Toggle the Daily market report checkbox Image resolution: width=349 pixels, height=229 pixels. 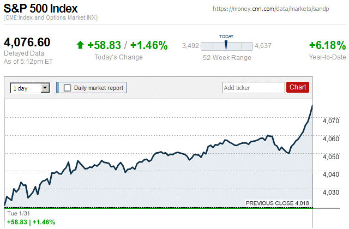(x=67, y=87)
